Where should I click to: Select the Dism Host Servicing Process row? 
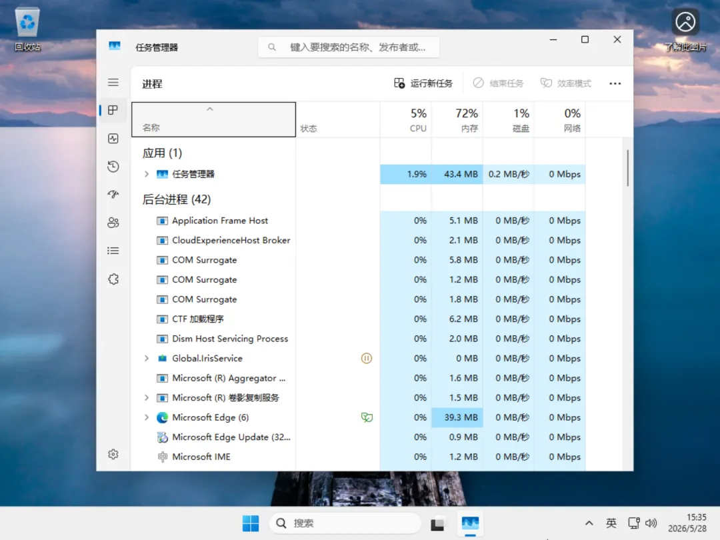tap(358, 339)
